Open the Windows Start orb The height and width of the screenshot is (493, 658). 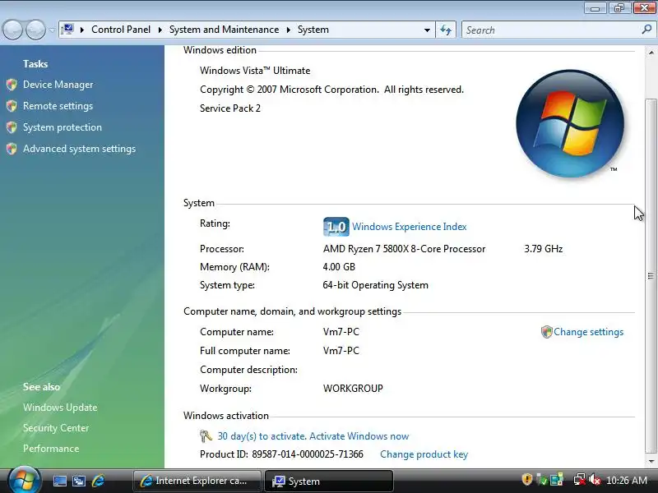click(24, 481)
